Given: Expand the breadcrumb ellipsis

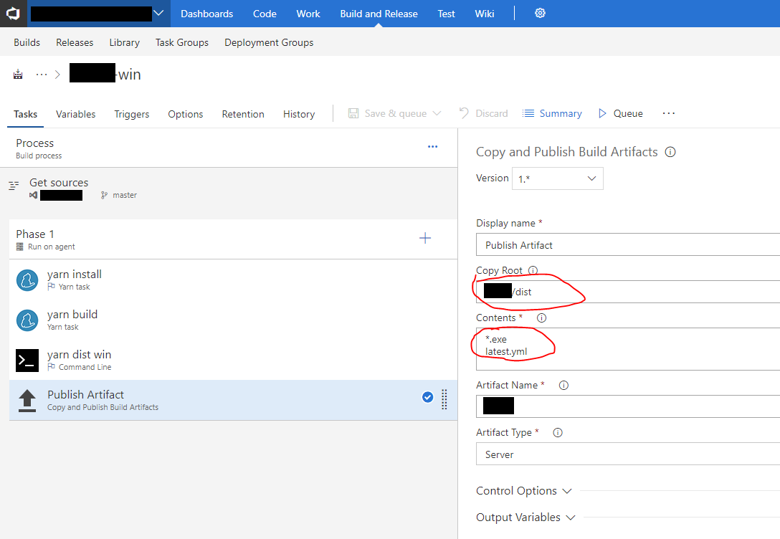Looking at the screenshot, I should coord(42,75).
